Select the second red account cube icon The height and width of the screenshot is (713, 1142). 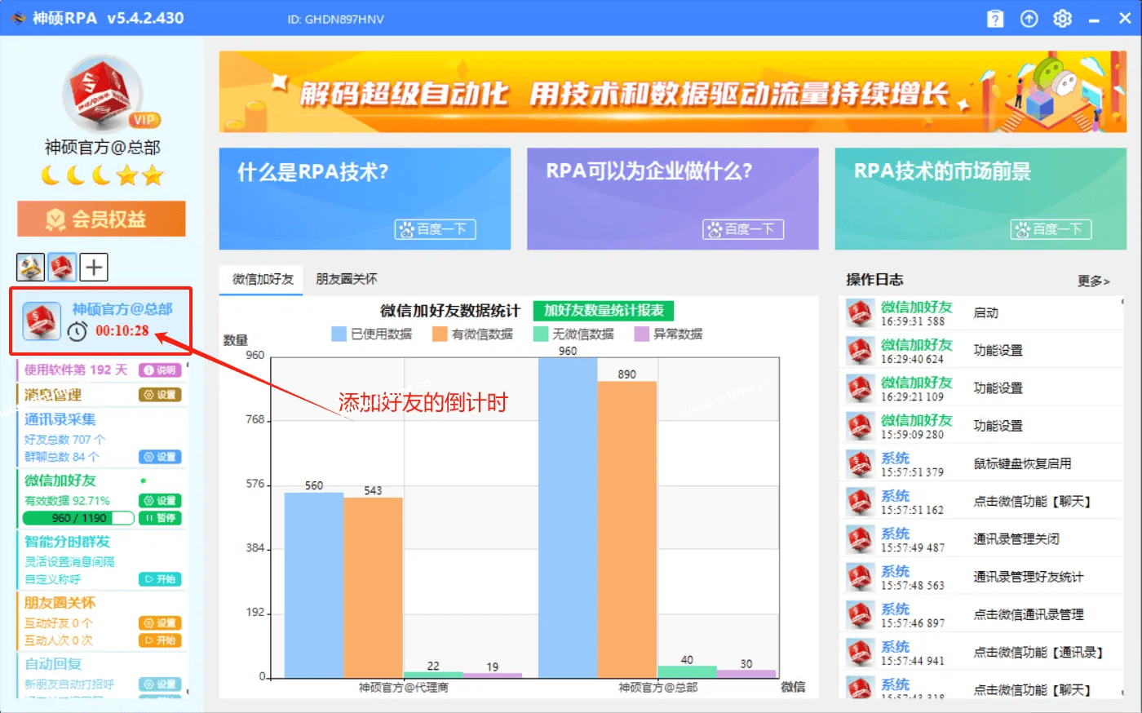click(x=62, y=267)
